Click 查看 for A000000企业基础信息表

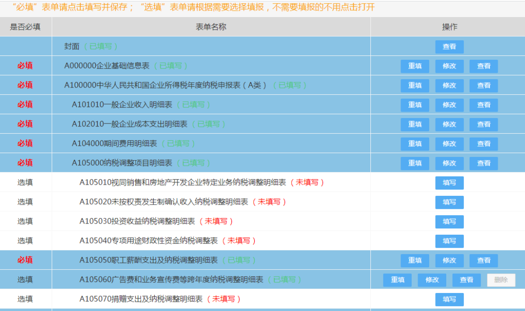(x=484, y=66)
